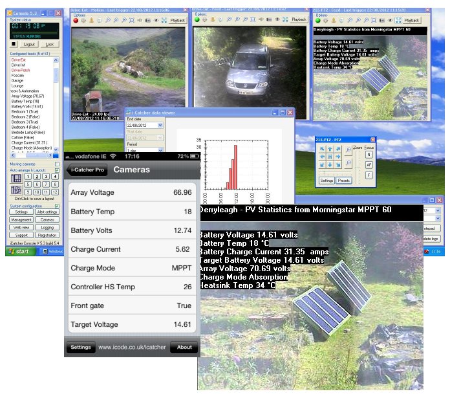Click red record icon in Drive-Ext window

(75, 20)
